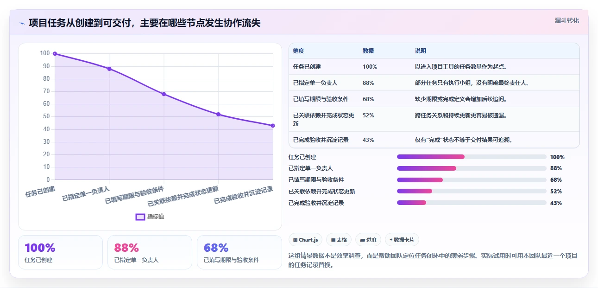Click the chart data point at value 52
The image size is (598, 288).
click(x=218, y=114)
